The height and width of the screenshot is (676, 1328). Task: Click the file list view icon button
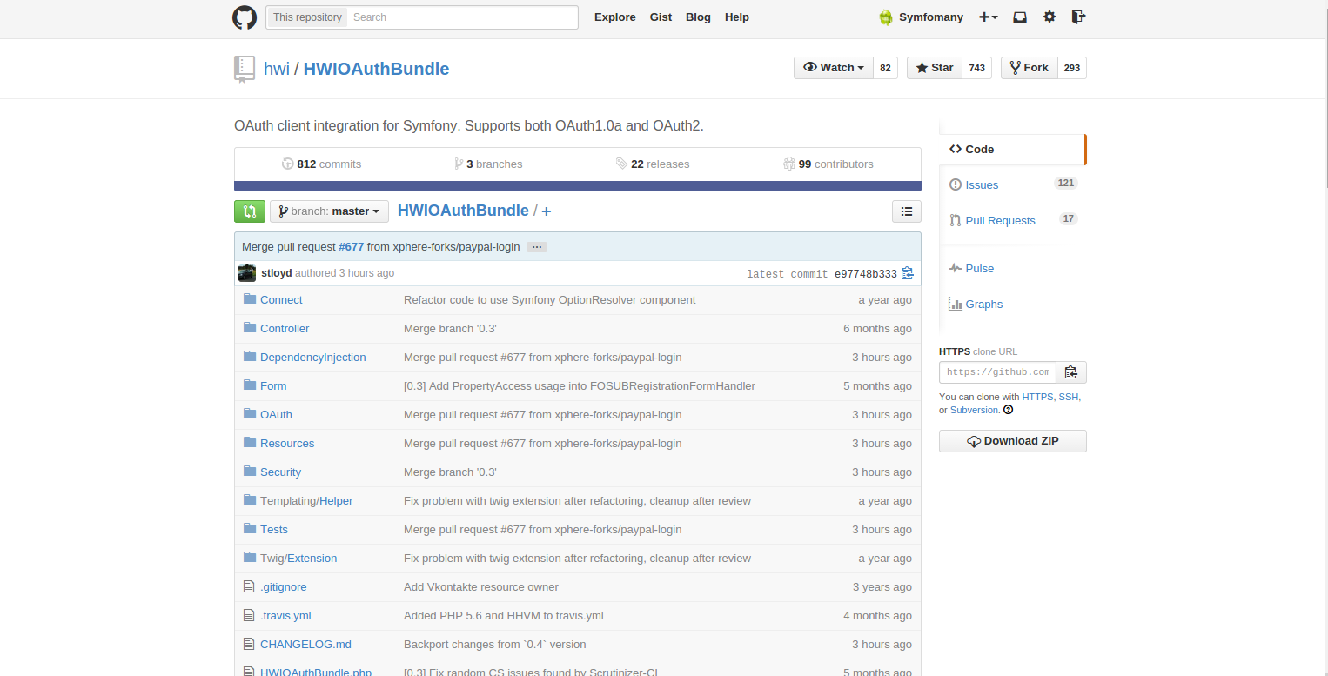(907, 211)
